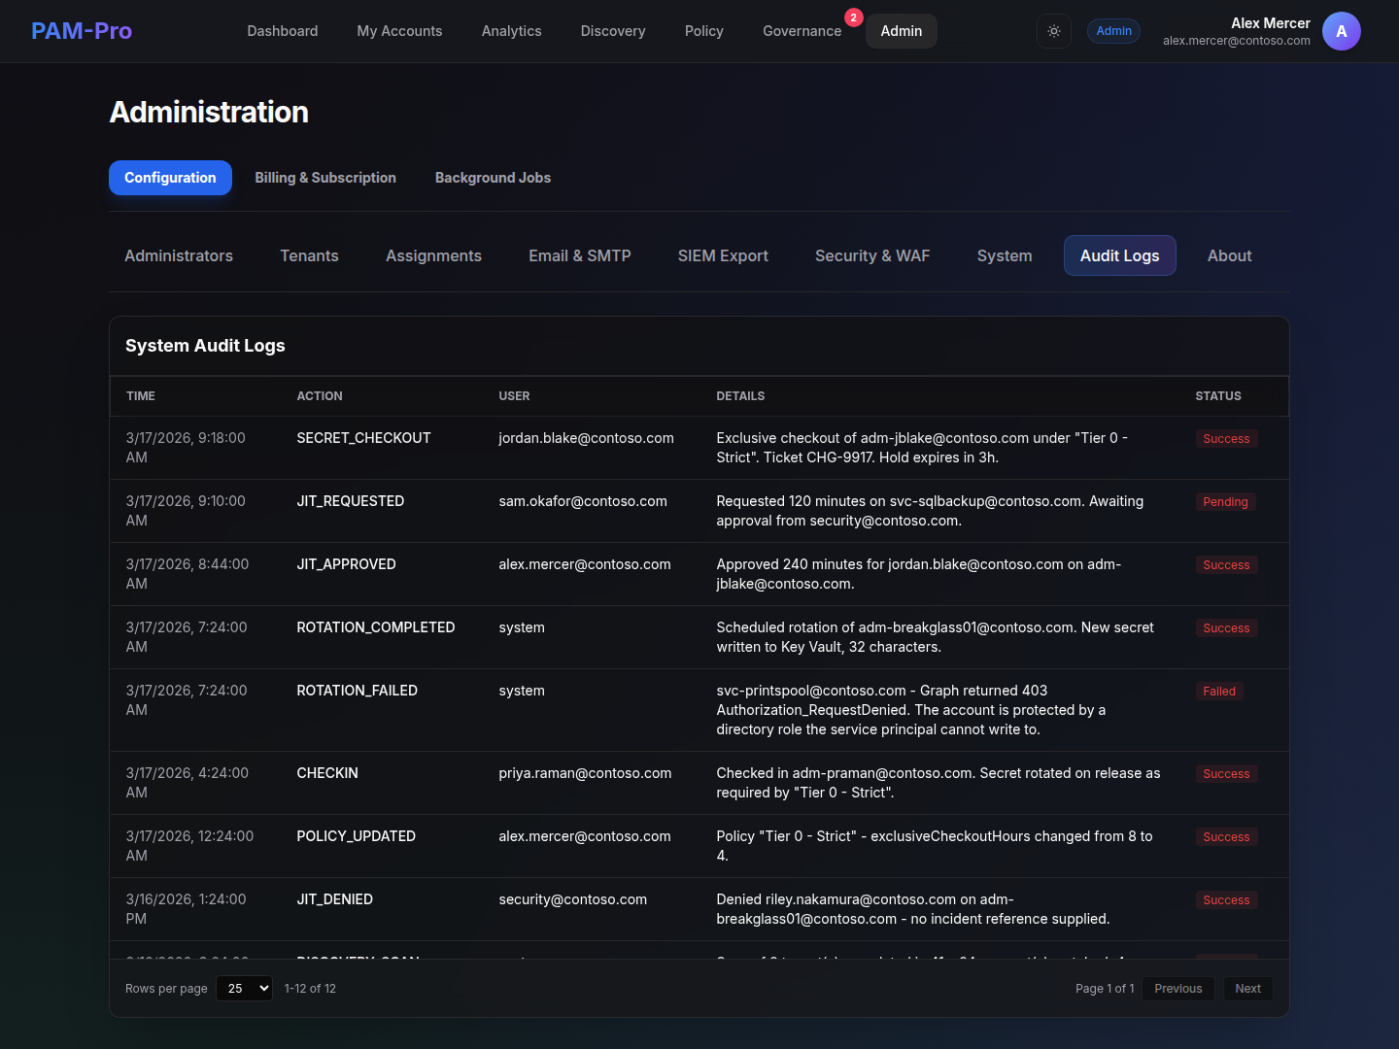Open Governance navigation item
Screen dimensions: 1399x1049
802,31
